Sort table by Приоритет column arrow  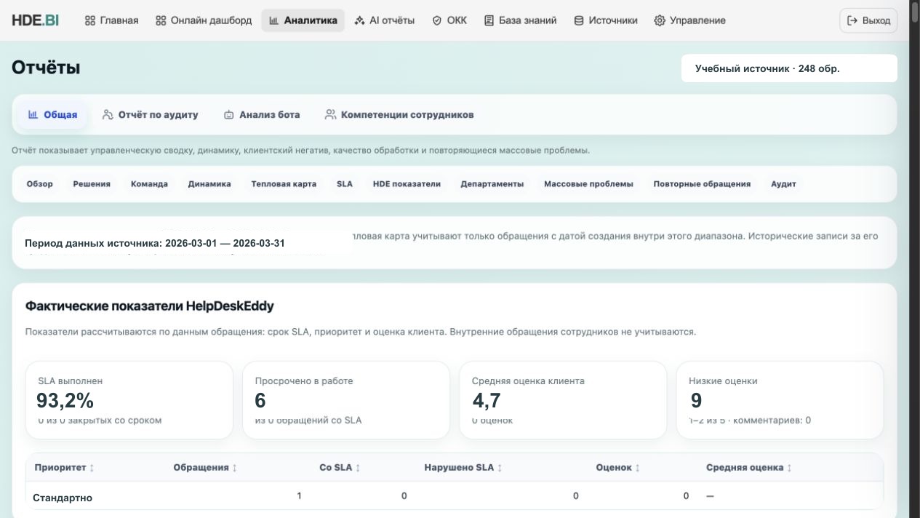tap(92, 468)
